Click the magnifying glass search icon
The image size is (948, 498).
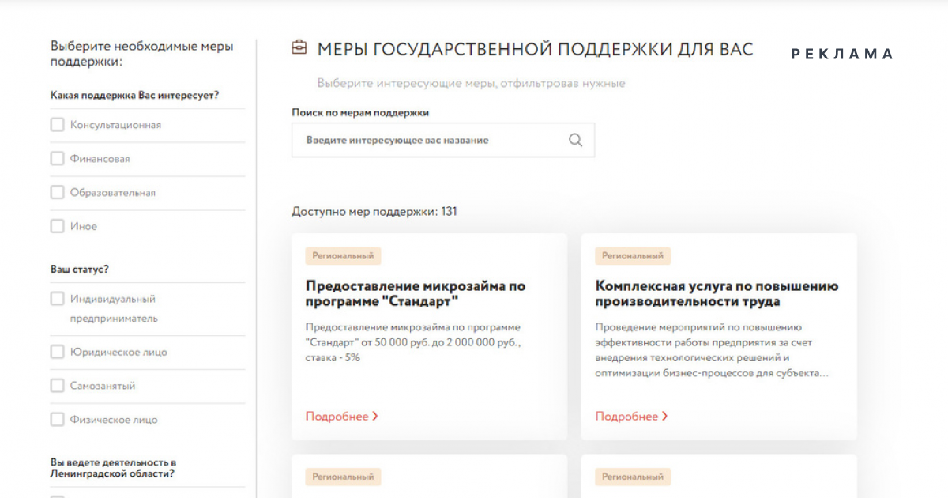click(x=575, y=140)
